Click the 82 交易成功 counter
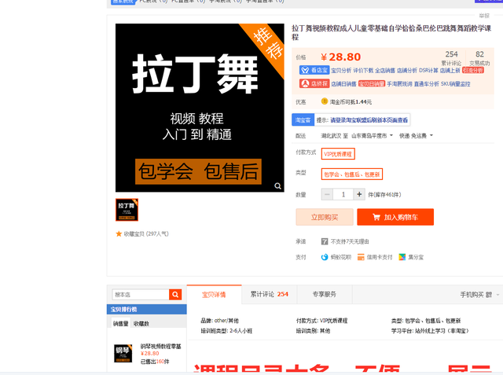The height and width of the screenshot is (375, 503). [479, 57]
